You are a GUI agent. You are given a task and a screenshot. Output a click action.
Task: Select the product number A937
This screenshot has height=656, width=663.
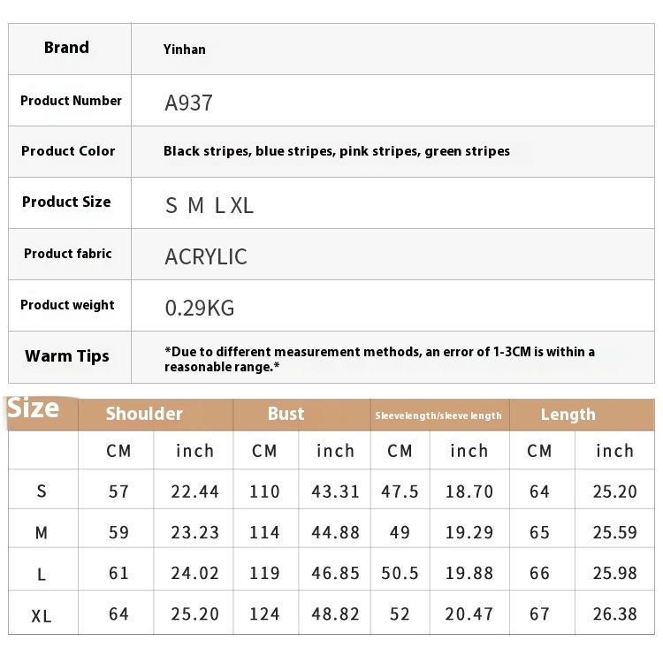pyautogui.click(x=188, y=103)
